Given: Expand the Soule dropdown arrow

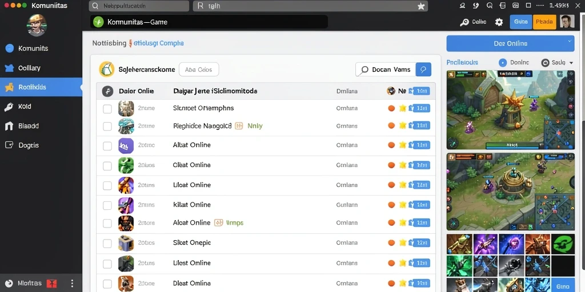Looking at the screenshot, I should pyautogui.click(x=571, y=63).
